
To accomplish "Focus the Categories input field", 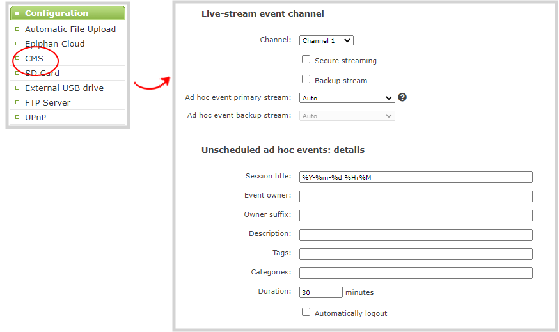I will click(416, 273).
